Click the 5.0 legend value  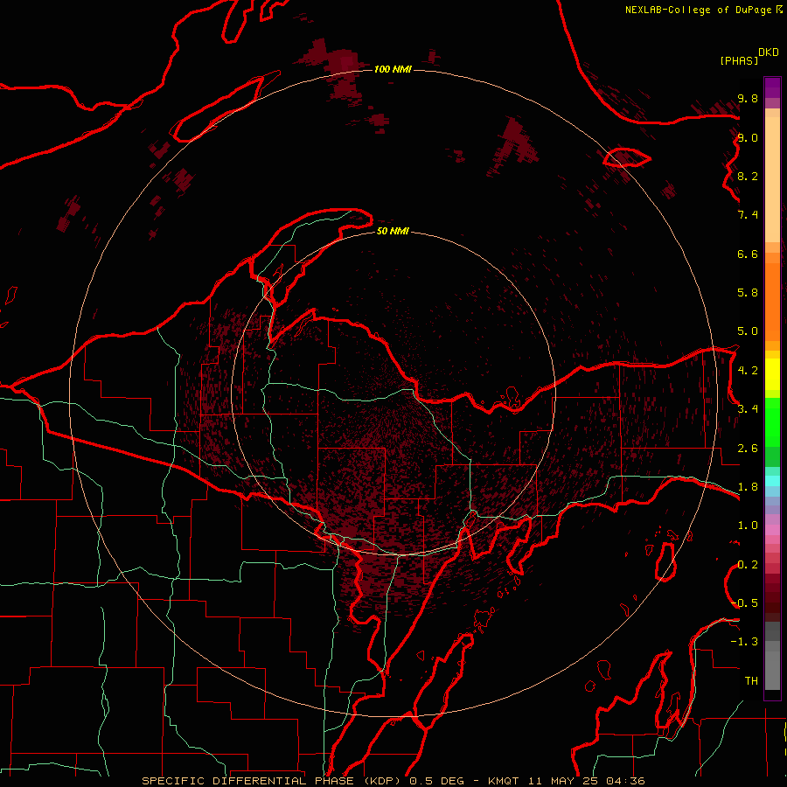point(748,331)
